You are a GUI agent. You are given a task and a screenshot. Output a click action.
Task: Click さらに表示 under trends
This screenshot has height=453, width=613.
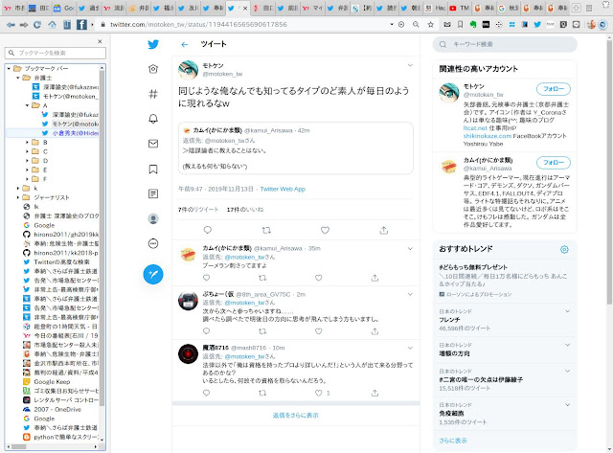point(453,441)
